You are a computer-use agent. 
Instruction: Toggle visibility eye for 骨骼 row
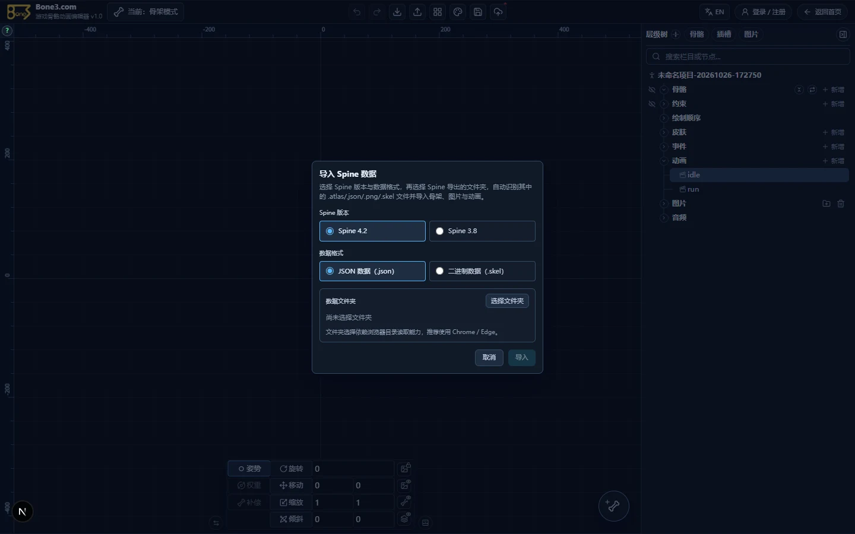coord(652,90)
